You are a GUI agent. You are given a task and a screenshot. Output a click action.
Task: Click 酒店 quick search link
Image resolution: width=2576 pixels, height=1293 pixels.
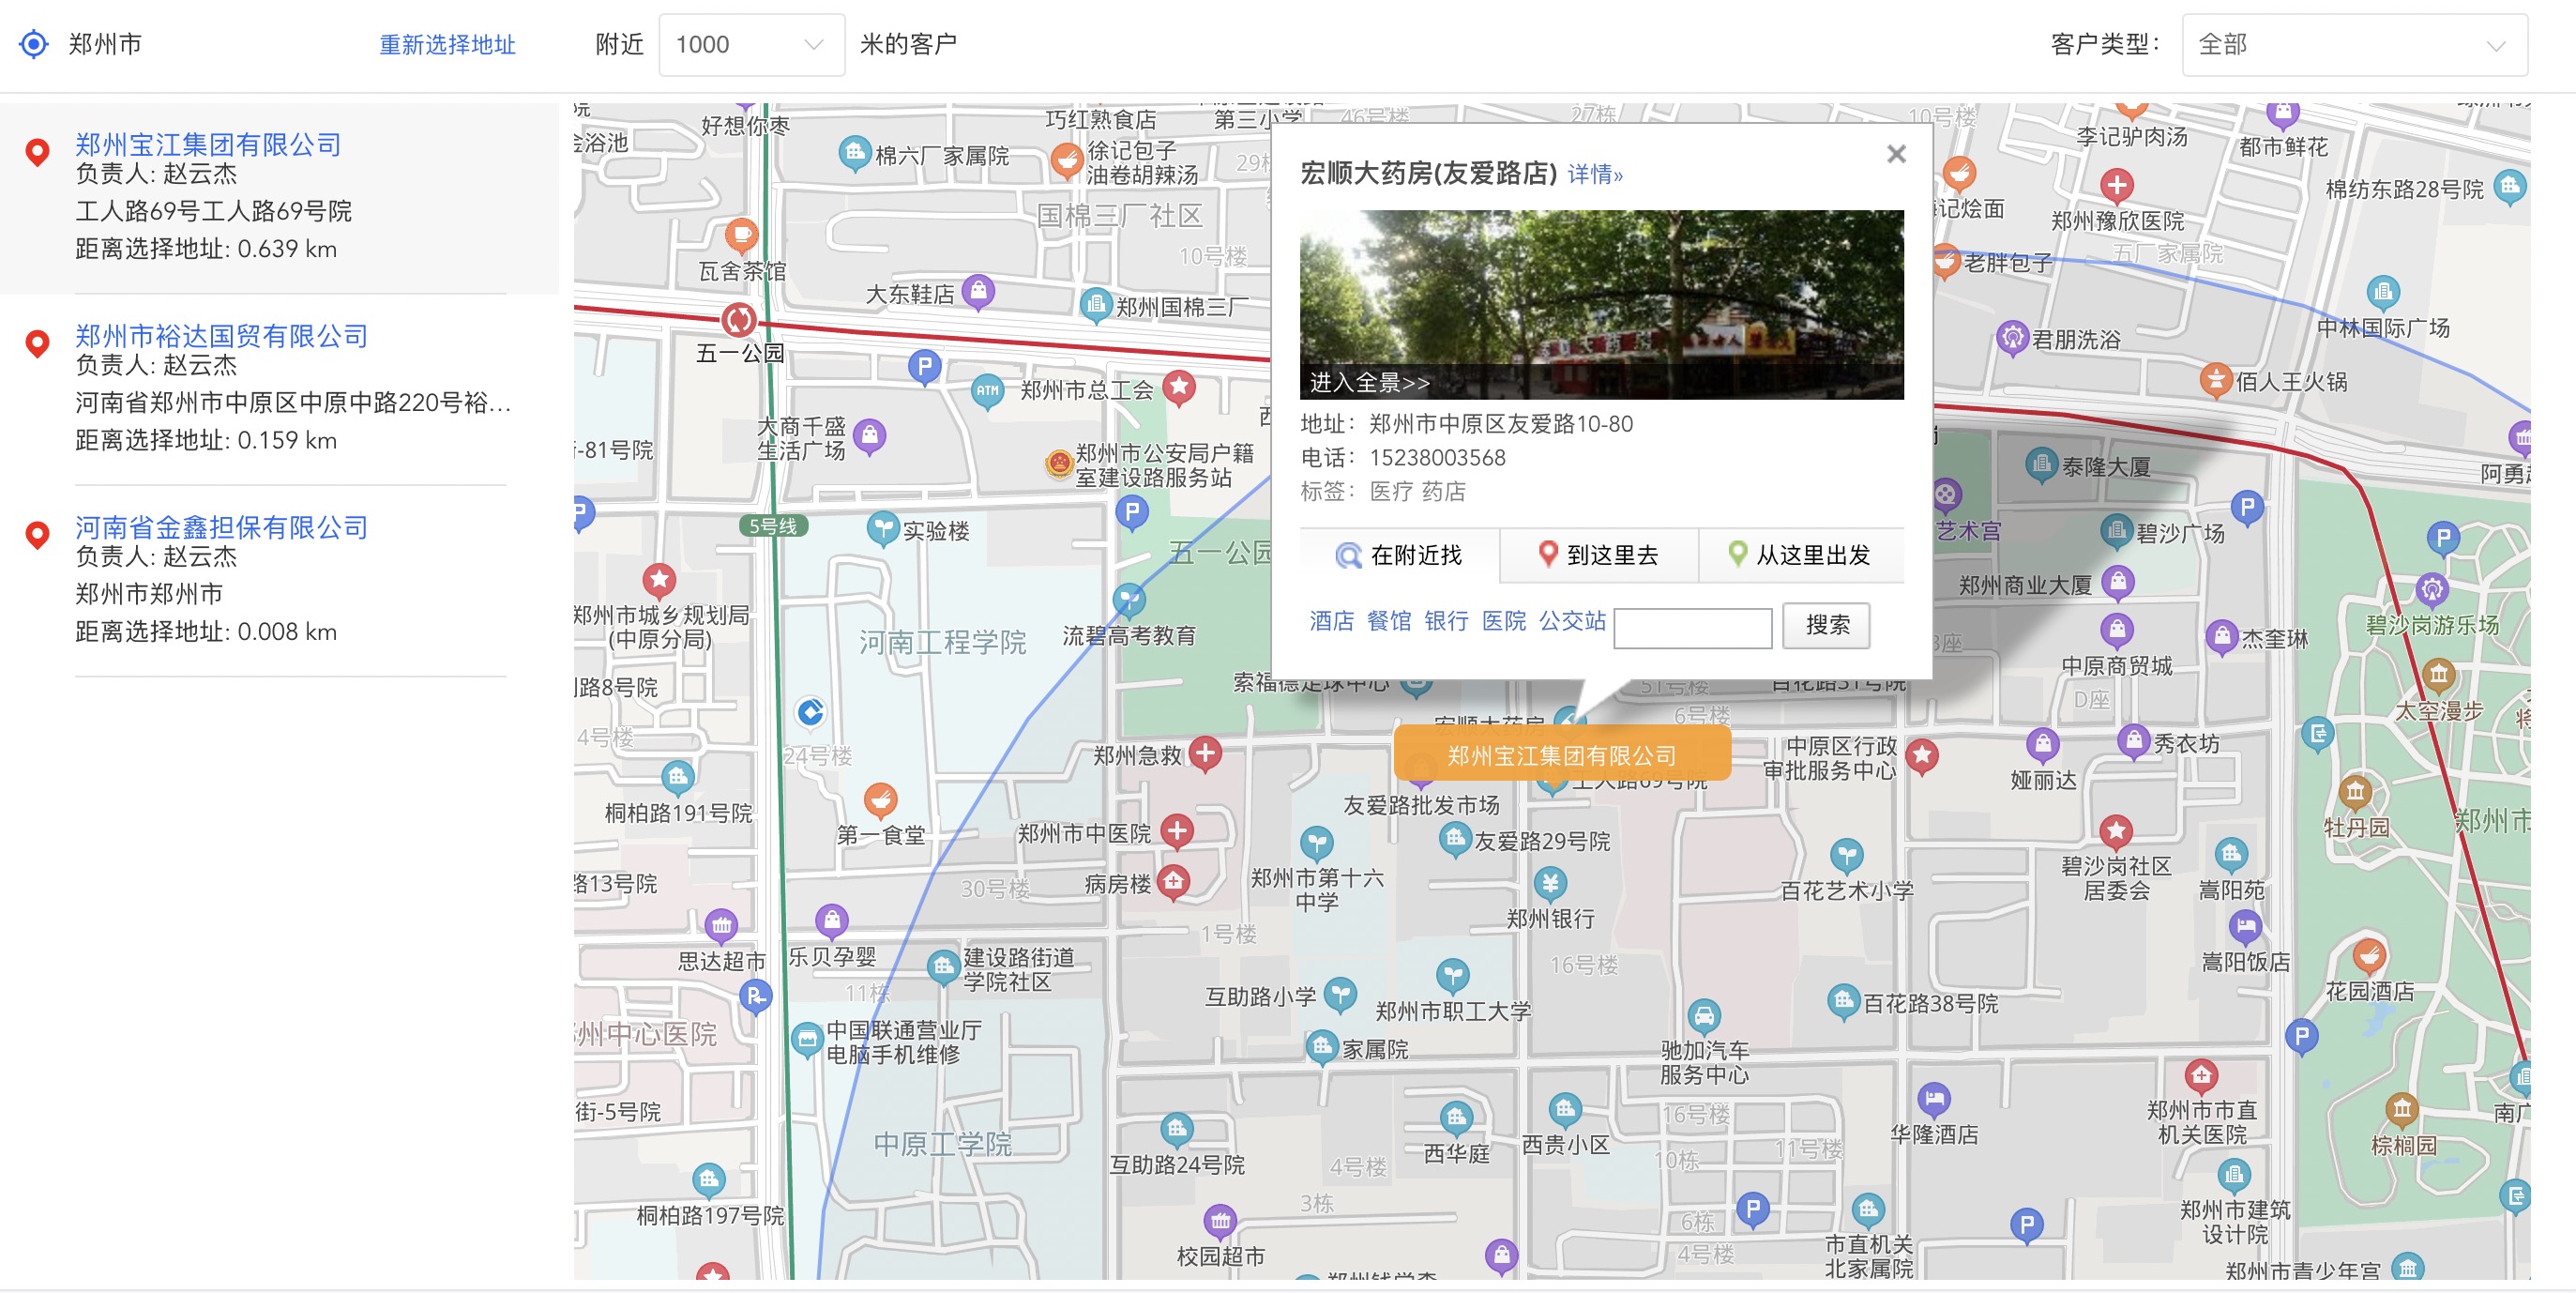tap(1330, 621)
